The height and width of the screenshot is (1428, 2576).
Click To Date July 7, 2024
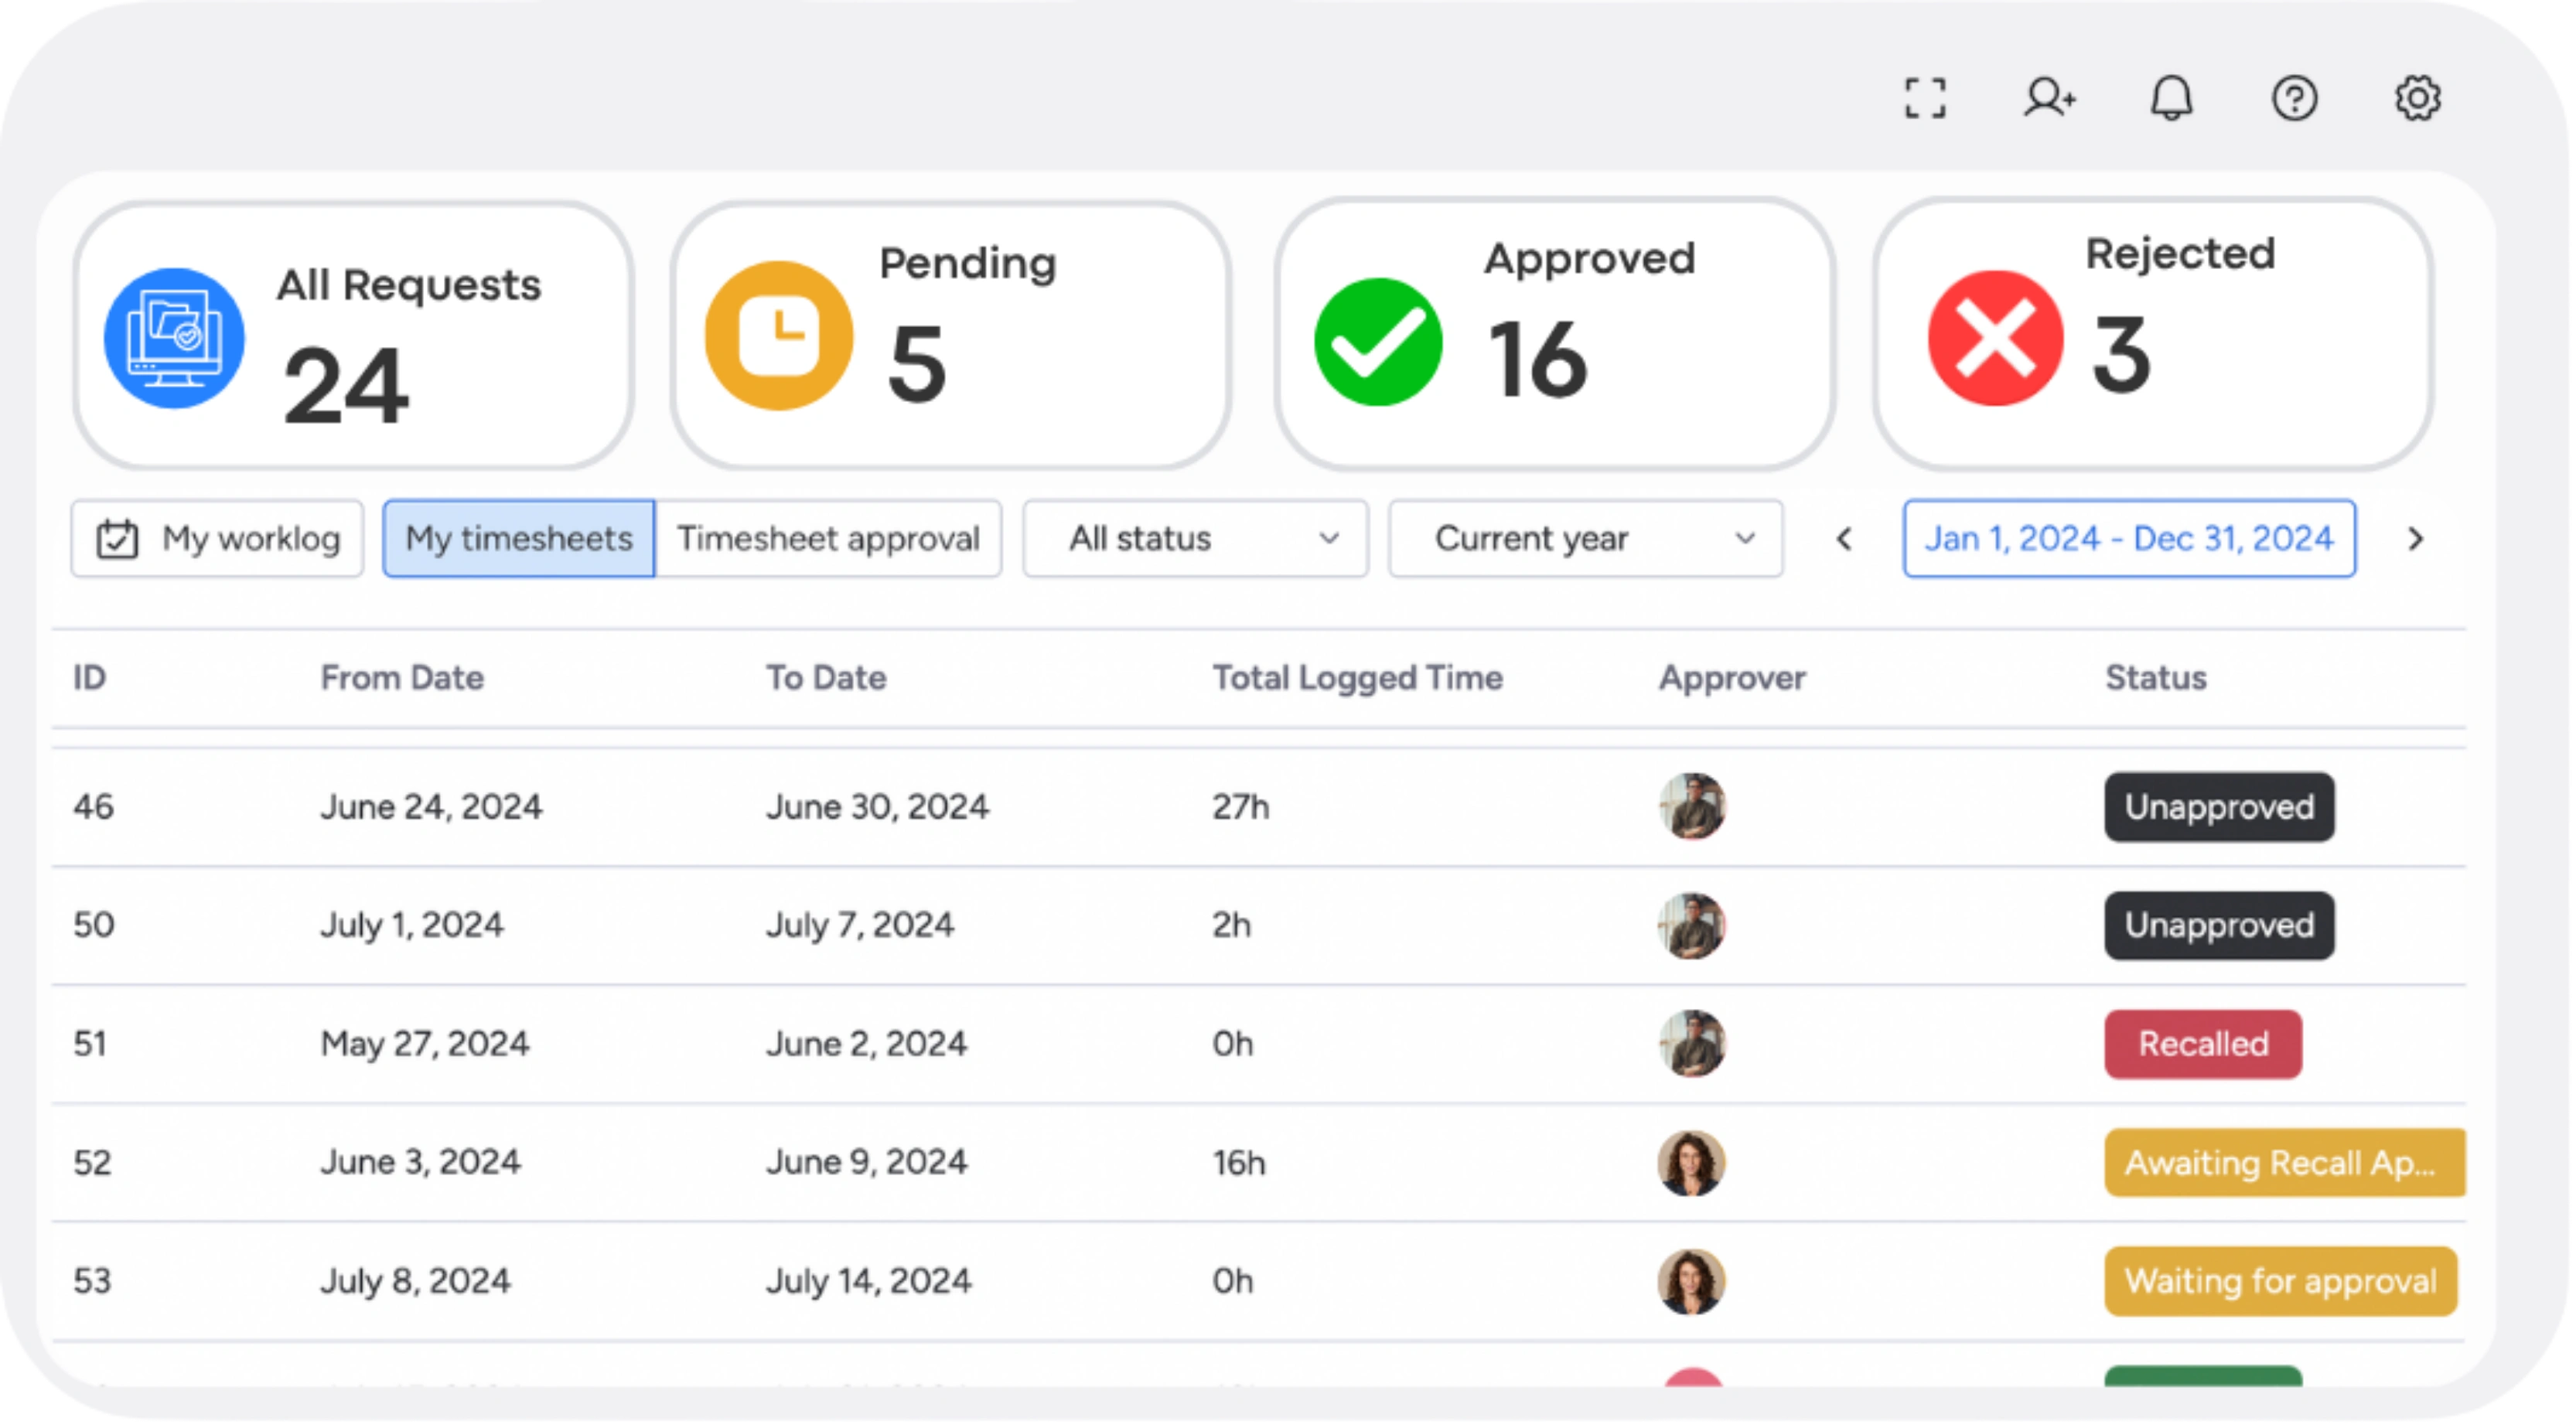[860, 926]
